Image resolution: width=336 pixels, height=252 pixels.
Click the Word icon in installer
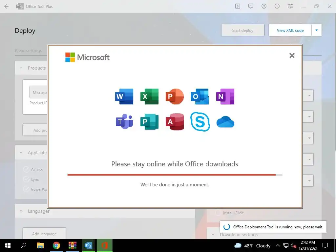point(124,96)
